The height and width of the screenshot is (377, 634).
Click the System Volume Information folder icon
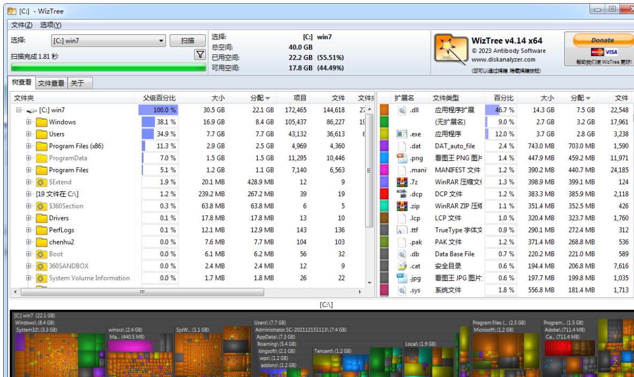(x=41, y=278)
